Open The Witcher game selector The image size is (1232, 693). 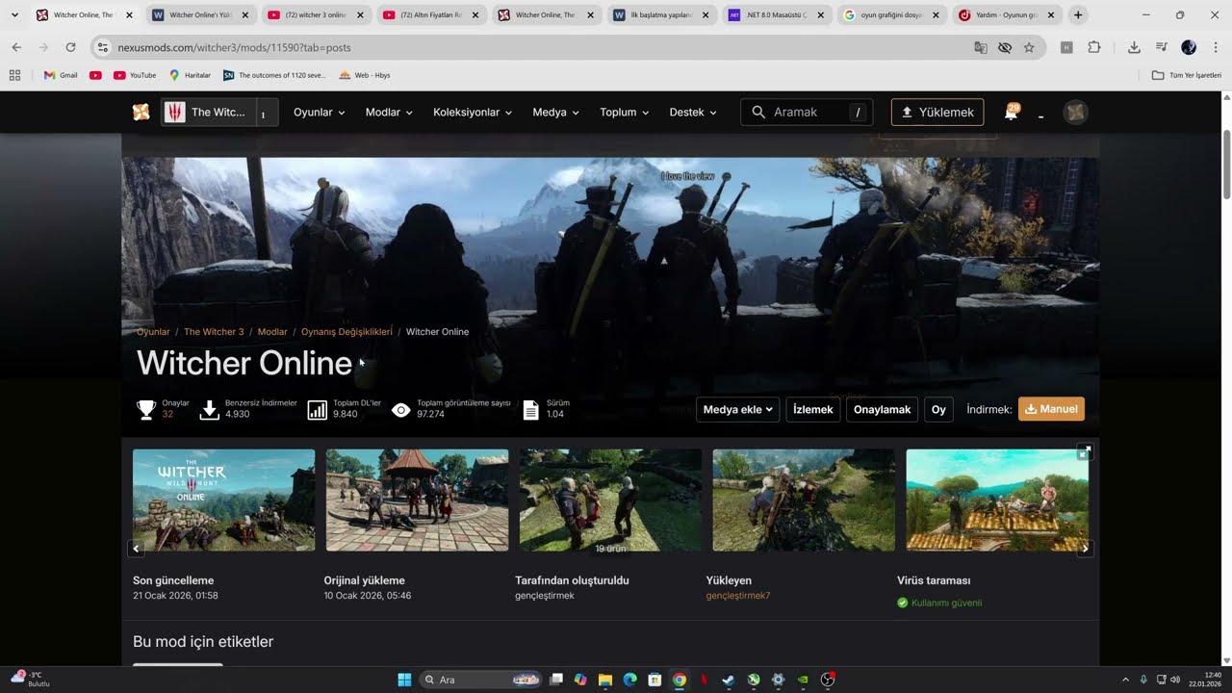point(219,113)
